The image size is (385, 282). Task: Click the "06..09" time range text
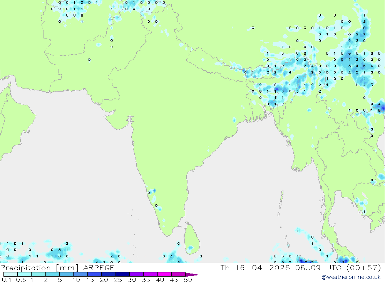click(x=308, y=268)
